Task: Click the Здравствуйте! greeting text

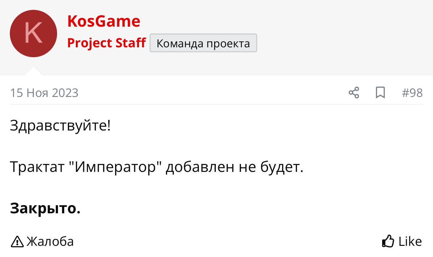Action: coord(60,126)
